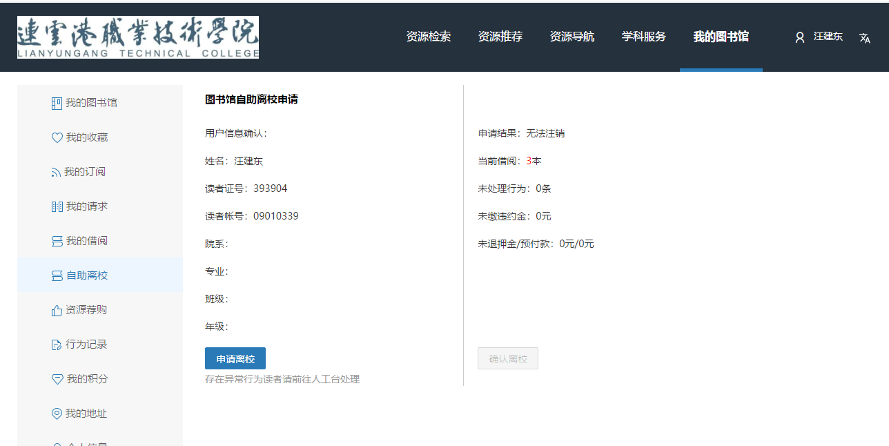Click the user profile icon in header

point(800,37)
